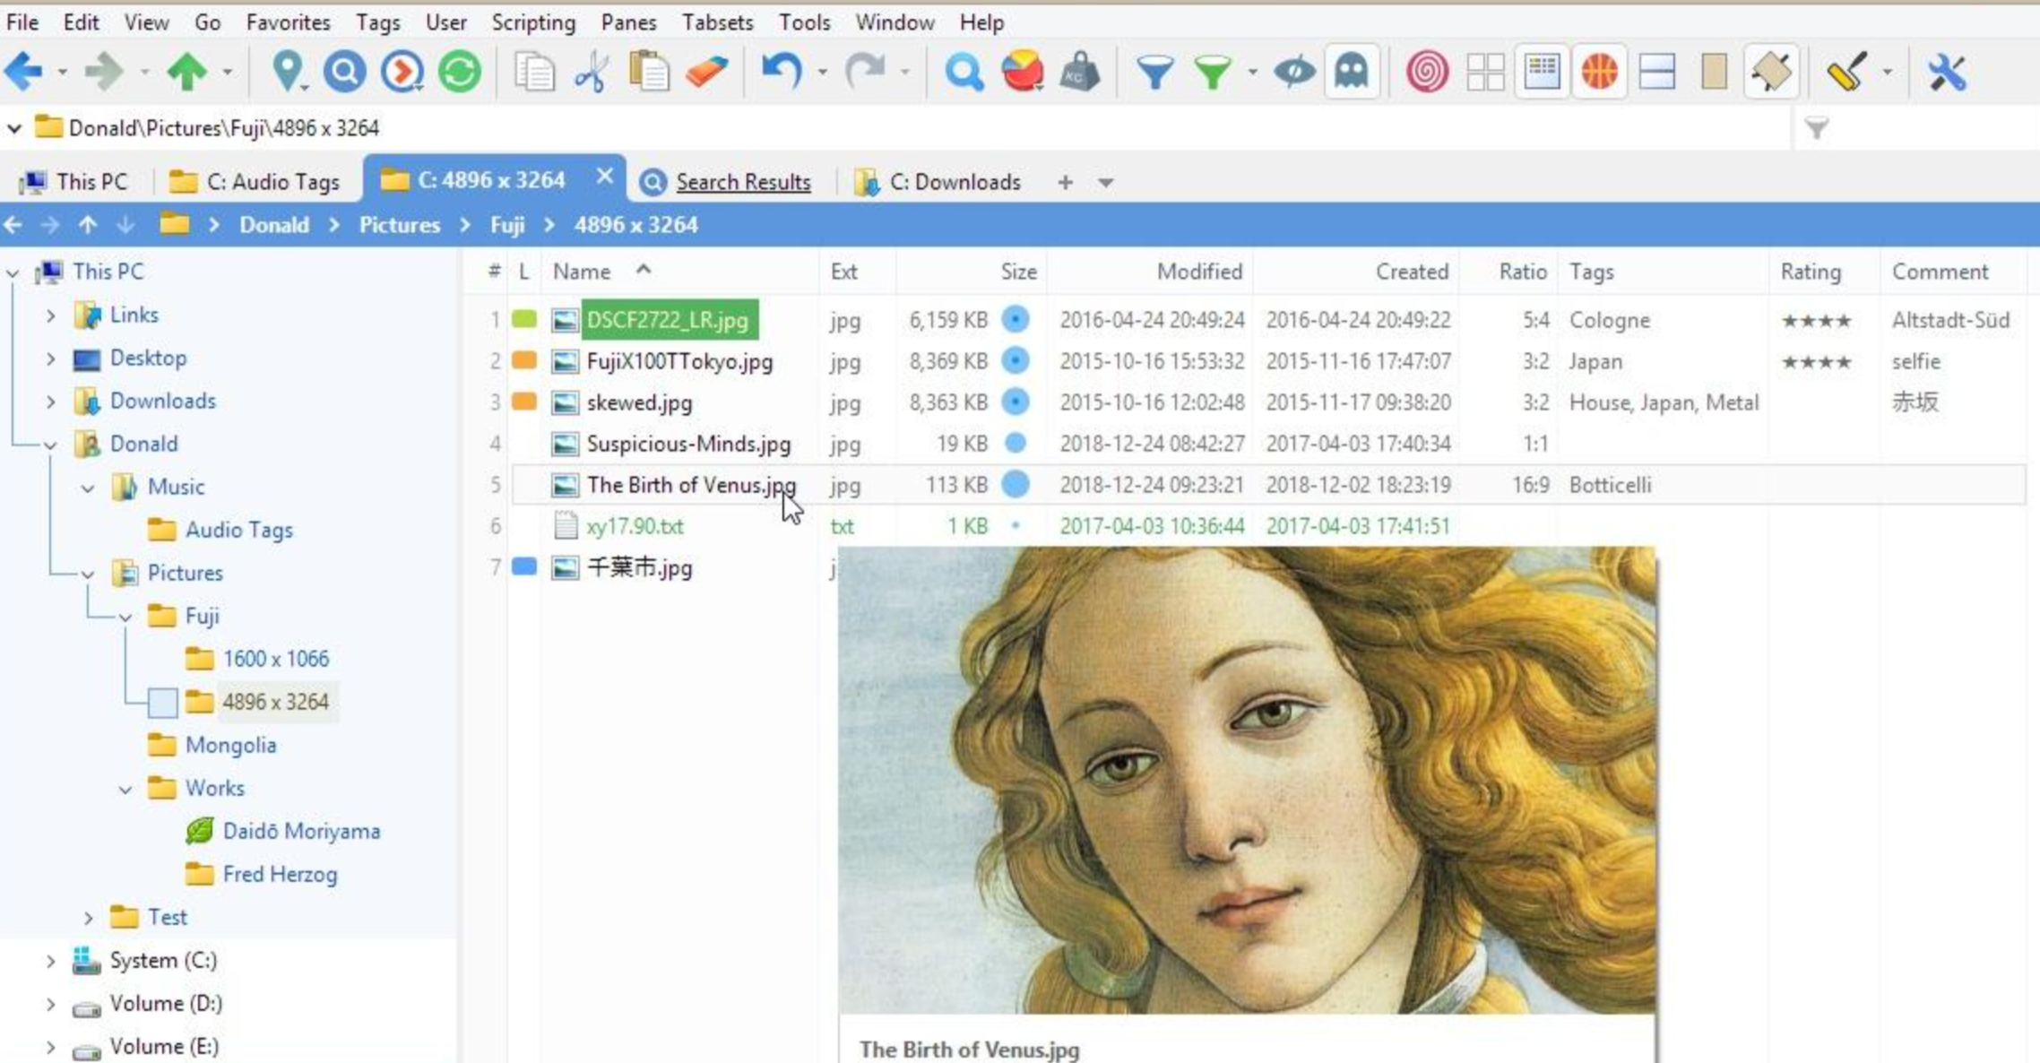The image size is (2040, 1063).
Task: Open the green filter dropdown arrow
Action: pos(1252,72)
